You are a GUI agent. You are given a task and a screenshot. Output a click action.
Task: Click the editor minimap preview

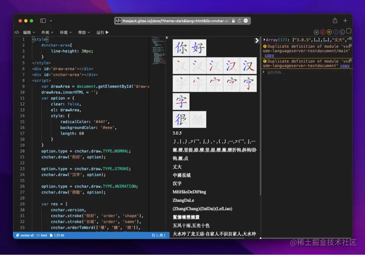point(158,51)
